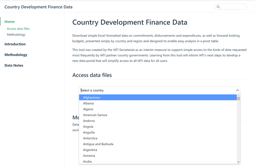
Task: Select Antarctica in the list
Action: [158, 138]
